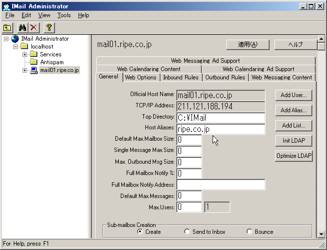Screen dimensions: 327x250
Task: Switch to the Outbound Rules tab
Action: click(x=225, y=77)
